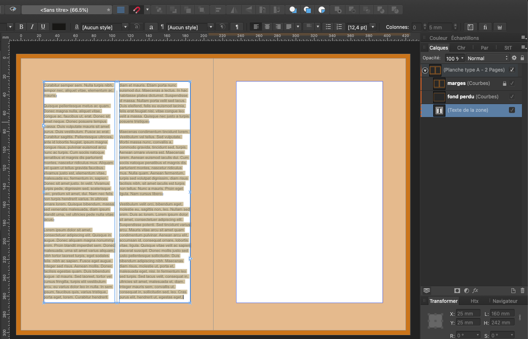Click the baseline grid icon in the toolbar
The height and width of the screenshot is (339, 528).
click(121, 10)
